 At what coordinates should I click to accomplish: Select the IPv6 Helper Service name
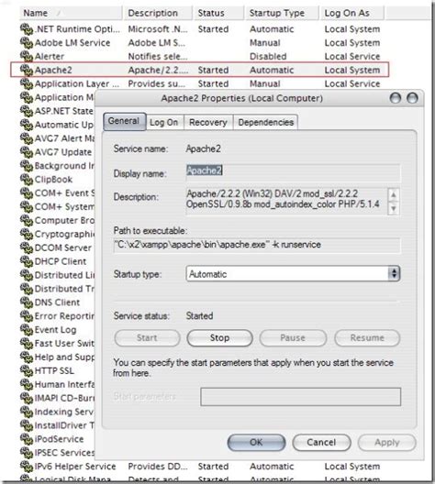pyautogui.click(x=75, y=467)
